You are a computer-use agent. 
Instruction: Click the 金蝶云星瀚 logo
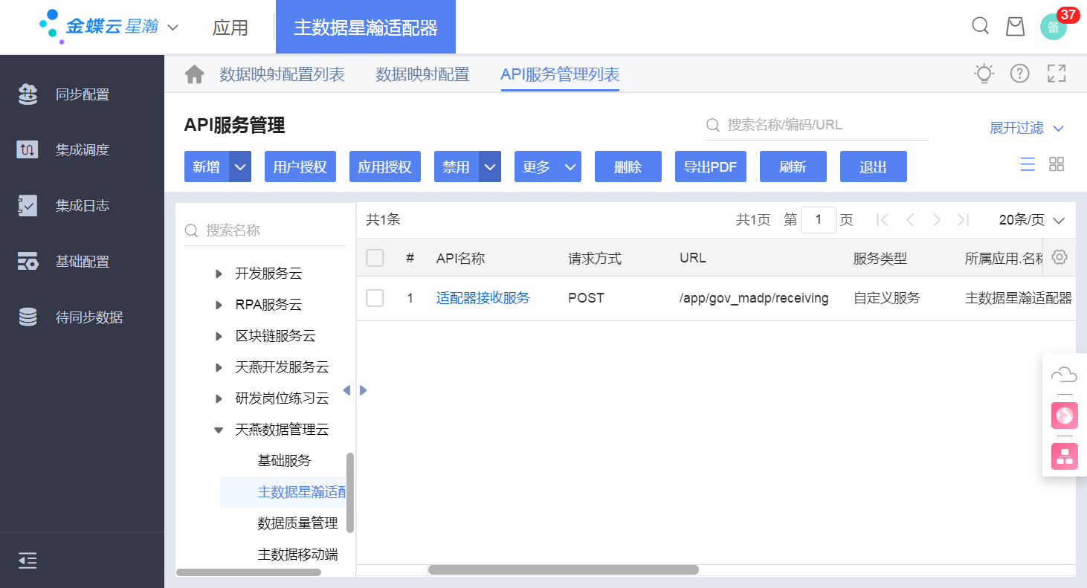point(100,26)
